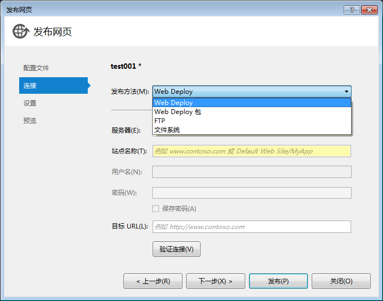This screenshot has height=301, width=383.
Task: Select the 连接 step in sidebar
Action: click(x=54, y=85)
